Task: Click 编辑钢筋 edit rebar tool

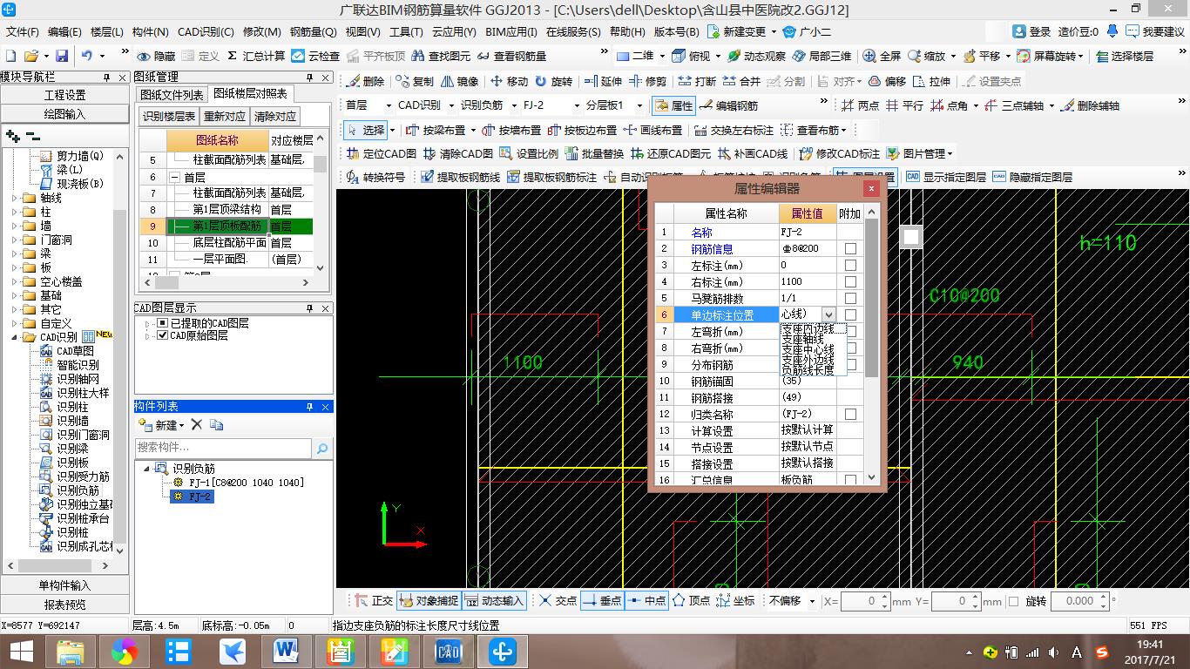Action: pos(728,105)
